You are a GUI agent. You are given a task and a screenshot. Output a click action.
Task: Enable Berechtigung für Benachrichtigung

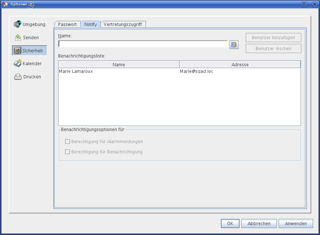(67, 152)
